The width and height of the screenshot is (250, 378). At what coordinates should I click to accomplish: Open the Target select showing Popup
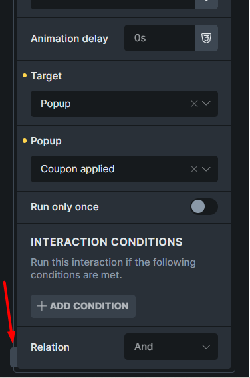pyautogui.click(x=124, y=104)
